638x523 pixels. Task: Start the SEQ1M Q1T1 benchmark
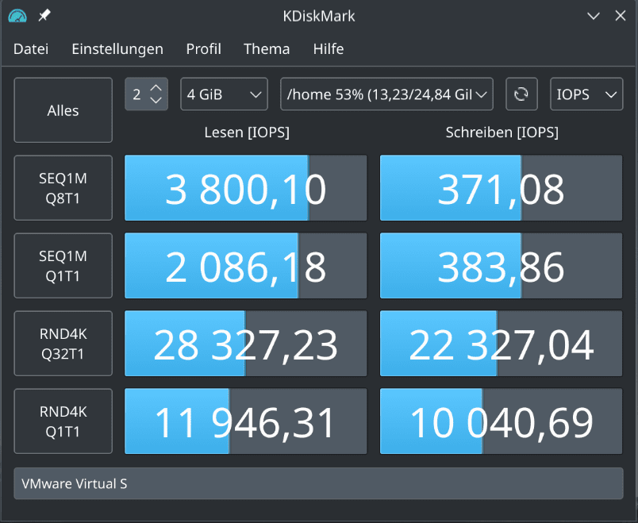pos(63,266)
